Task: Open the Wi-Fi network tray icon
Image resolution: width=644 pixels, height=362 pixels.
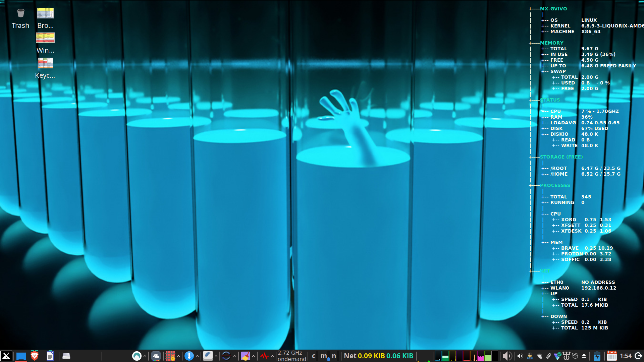Action: coord(539,356)
